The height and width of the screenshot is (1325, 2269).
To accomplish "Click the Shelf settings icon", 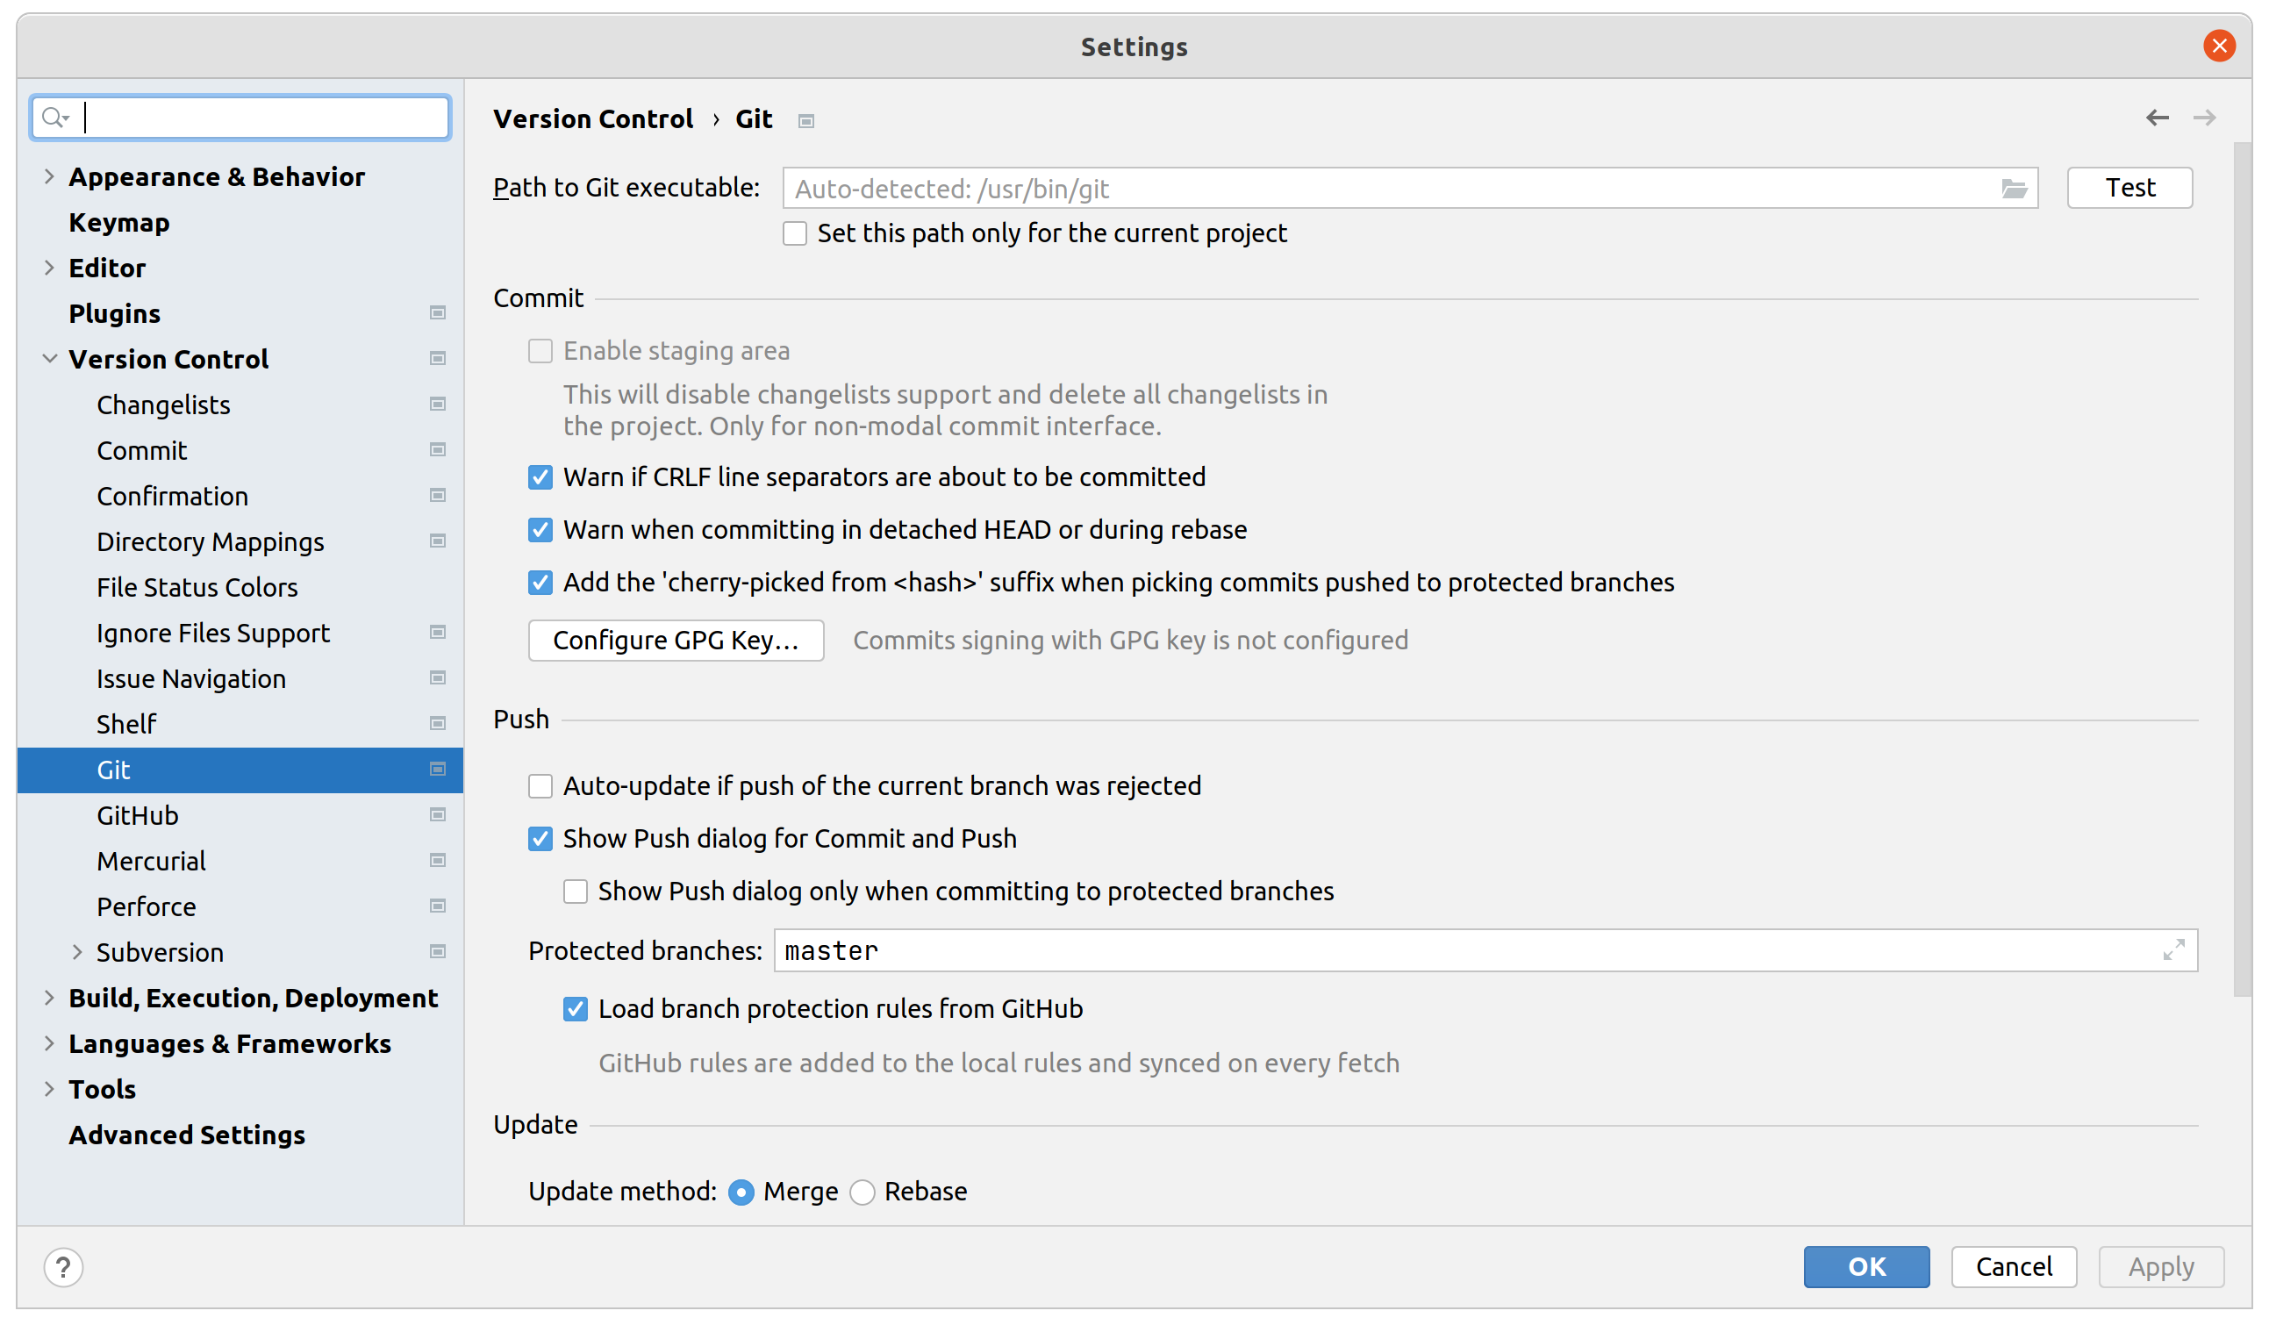I will [439, 724].
